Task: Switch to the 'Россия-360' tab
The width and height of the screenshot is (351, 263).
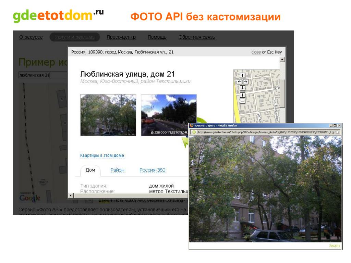Action: [152, 170]
